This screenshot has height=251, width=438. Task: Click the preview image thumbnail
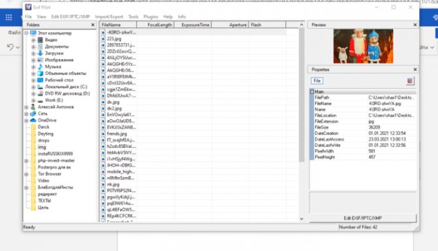tap(363, 46)
